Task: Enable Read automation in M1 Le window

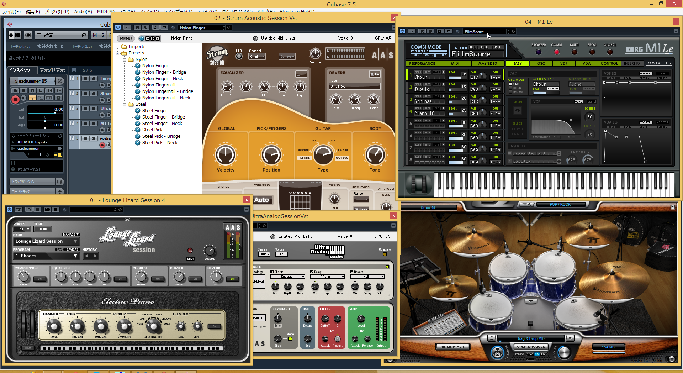Action: pyautogui.click(x=422, y=31)
